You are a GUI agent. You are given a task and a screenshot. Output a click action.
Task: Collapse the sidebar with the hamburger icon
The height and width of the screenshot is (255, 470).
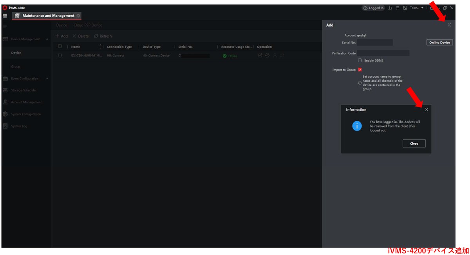point(5,26)
